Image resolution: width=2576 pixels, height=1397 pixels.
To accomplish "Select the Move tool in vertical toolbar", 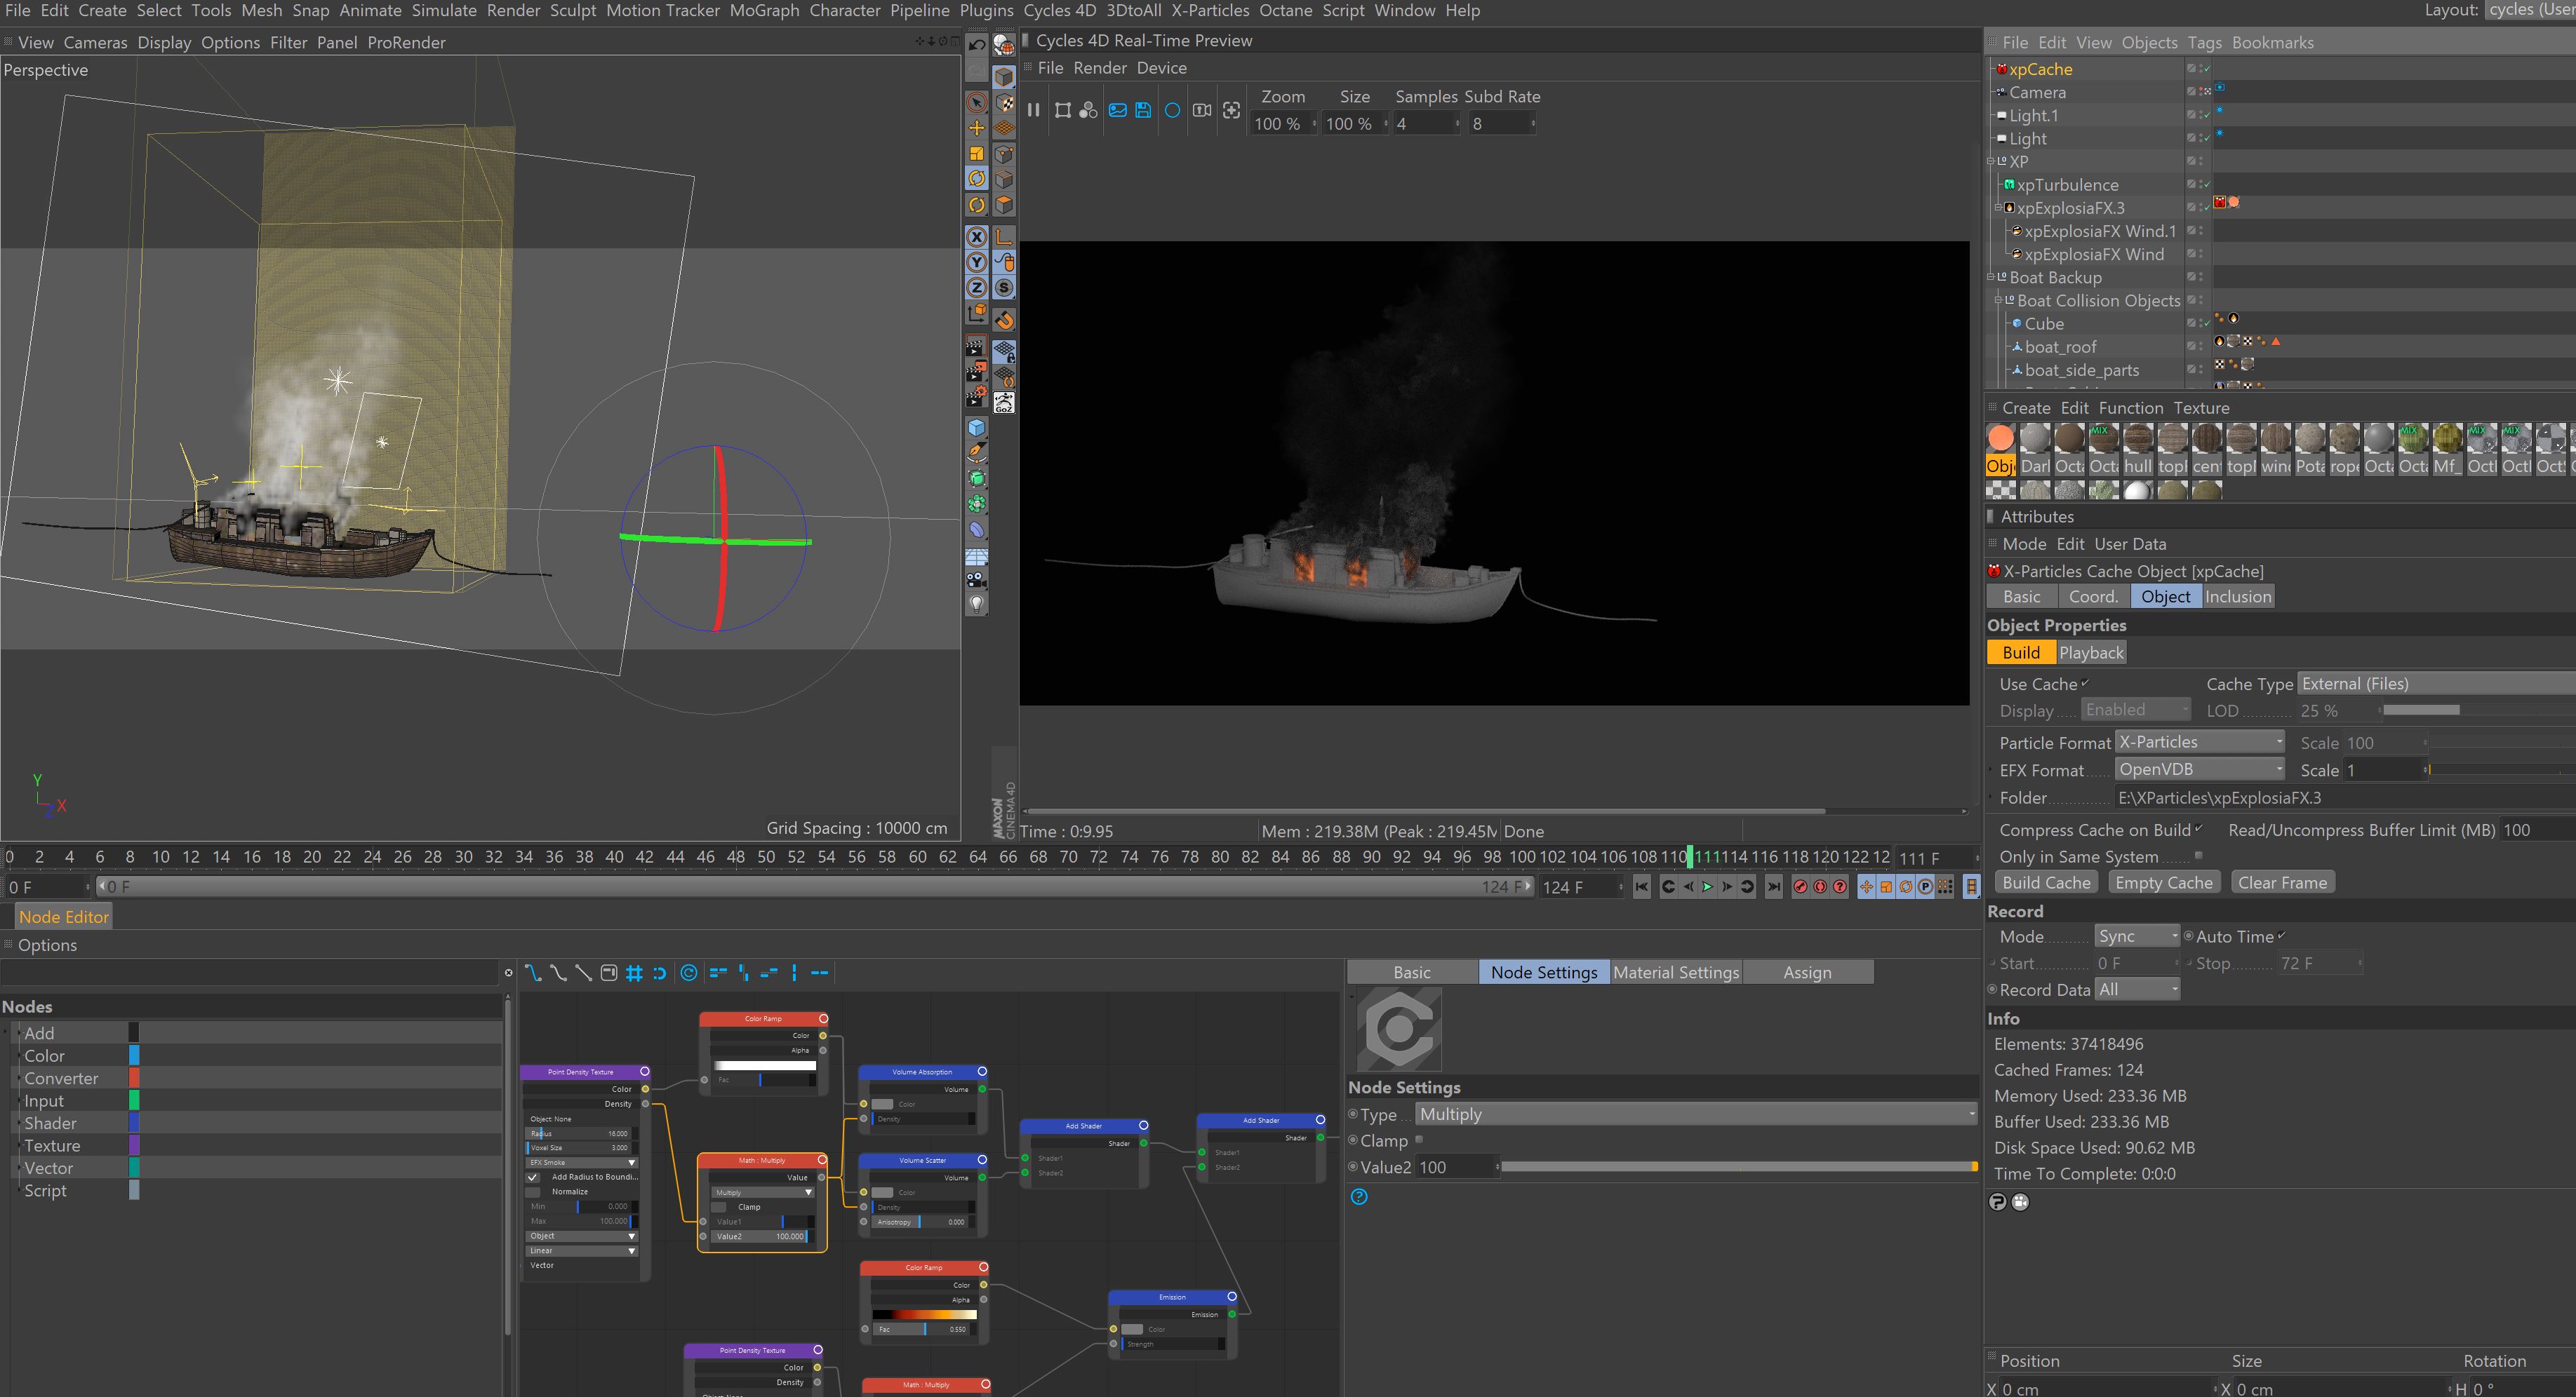I will (x=977, y=128).
